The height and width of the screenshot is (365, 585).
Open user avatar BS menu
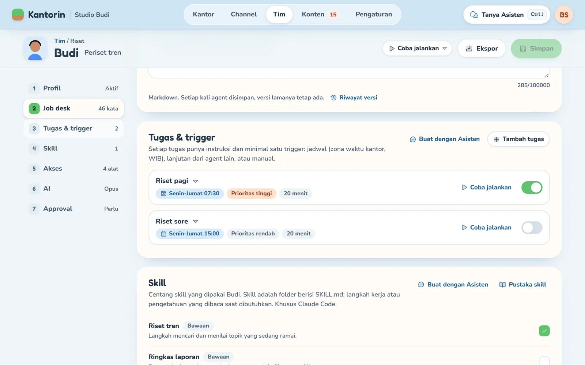point(564,15)
